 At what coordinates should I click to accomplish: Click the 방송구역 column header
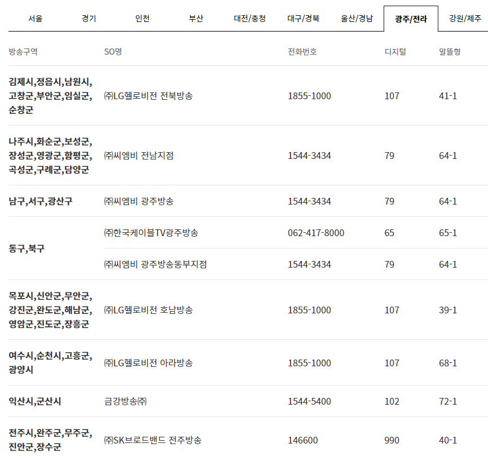(23, 52)
